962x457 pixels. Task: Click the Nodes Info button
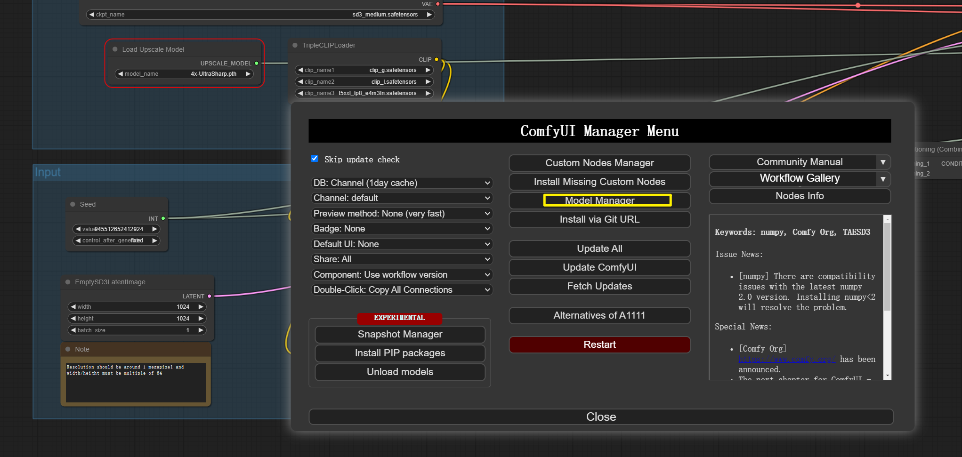[x=800, y=196]
